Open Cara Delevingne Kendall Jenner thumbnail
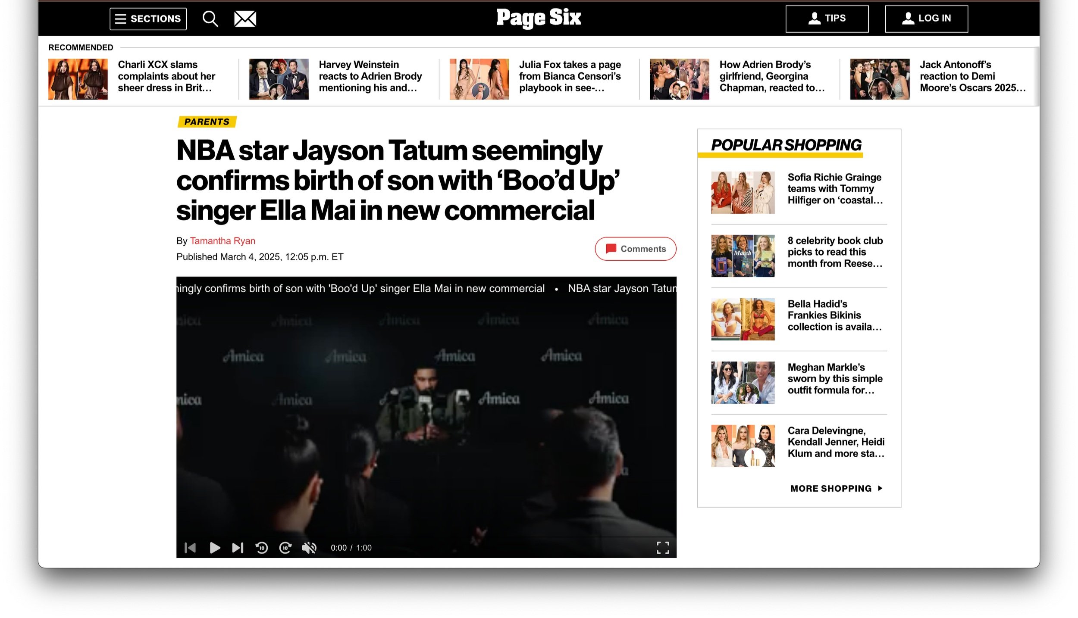Image resolution: width=1078 pixels, height=618 pixels. [743, 446]
